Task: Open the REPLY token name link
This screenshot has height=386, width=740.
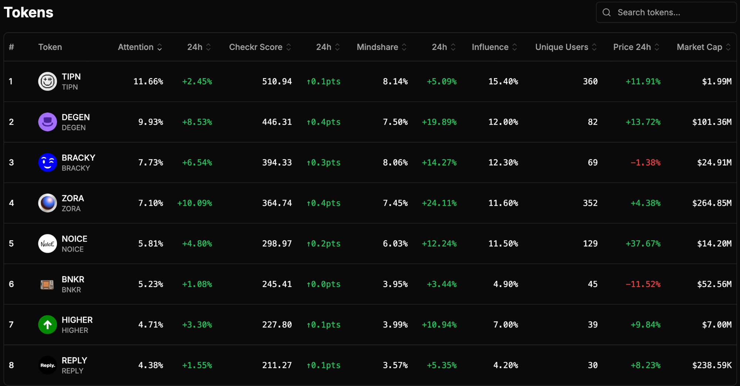Action: click(74, 360)
